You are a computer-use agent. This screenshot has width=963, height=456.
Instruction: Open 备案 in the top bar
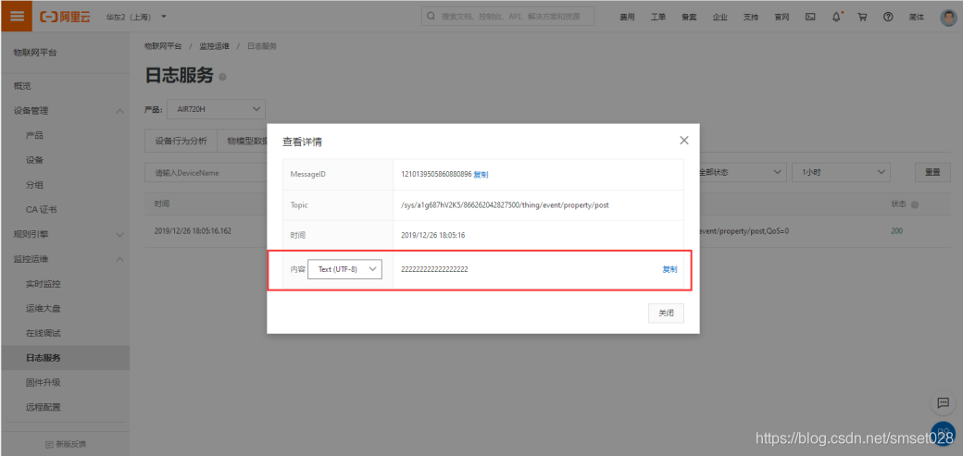[x=689, y=18]
